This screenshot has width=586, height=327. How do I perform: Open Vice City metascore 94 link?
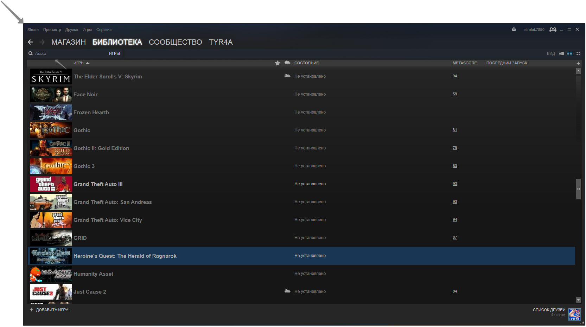[x=455, y=219]
